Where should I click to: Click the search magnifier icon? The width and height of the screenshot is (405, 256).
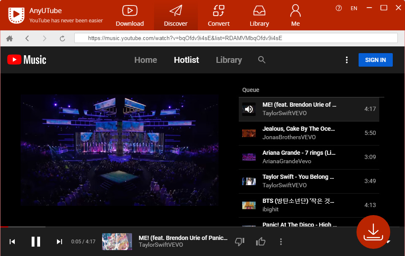tap(262, 59)
